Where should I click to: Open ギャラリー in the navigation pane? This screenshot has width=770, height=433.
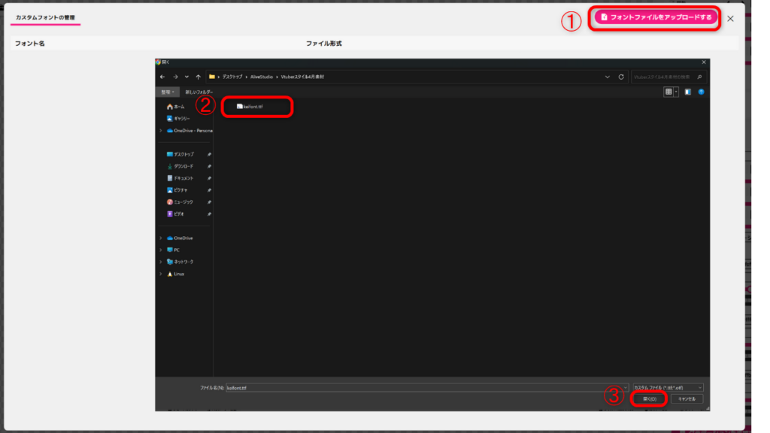pyautogui.click(x=178, y=118)
